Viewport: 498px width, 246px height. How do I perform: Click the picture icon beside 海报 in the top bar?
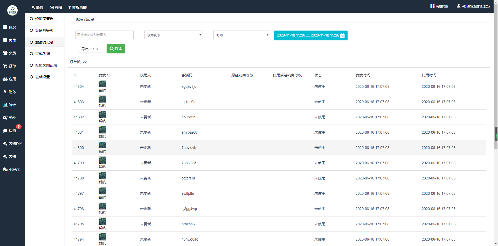[x=52, y=7]
